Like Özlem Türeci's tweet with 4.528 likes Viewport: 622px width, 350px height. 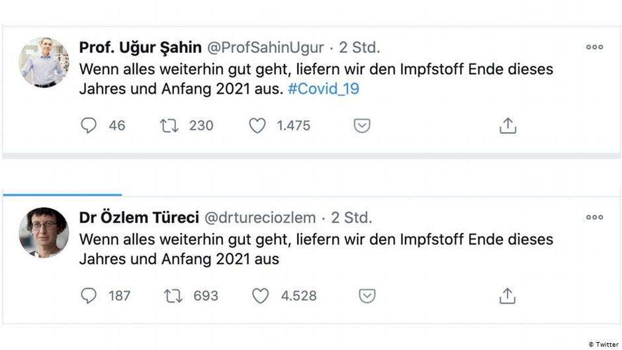261,296
